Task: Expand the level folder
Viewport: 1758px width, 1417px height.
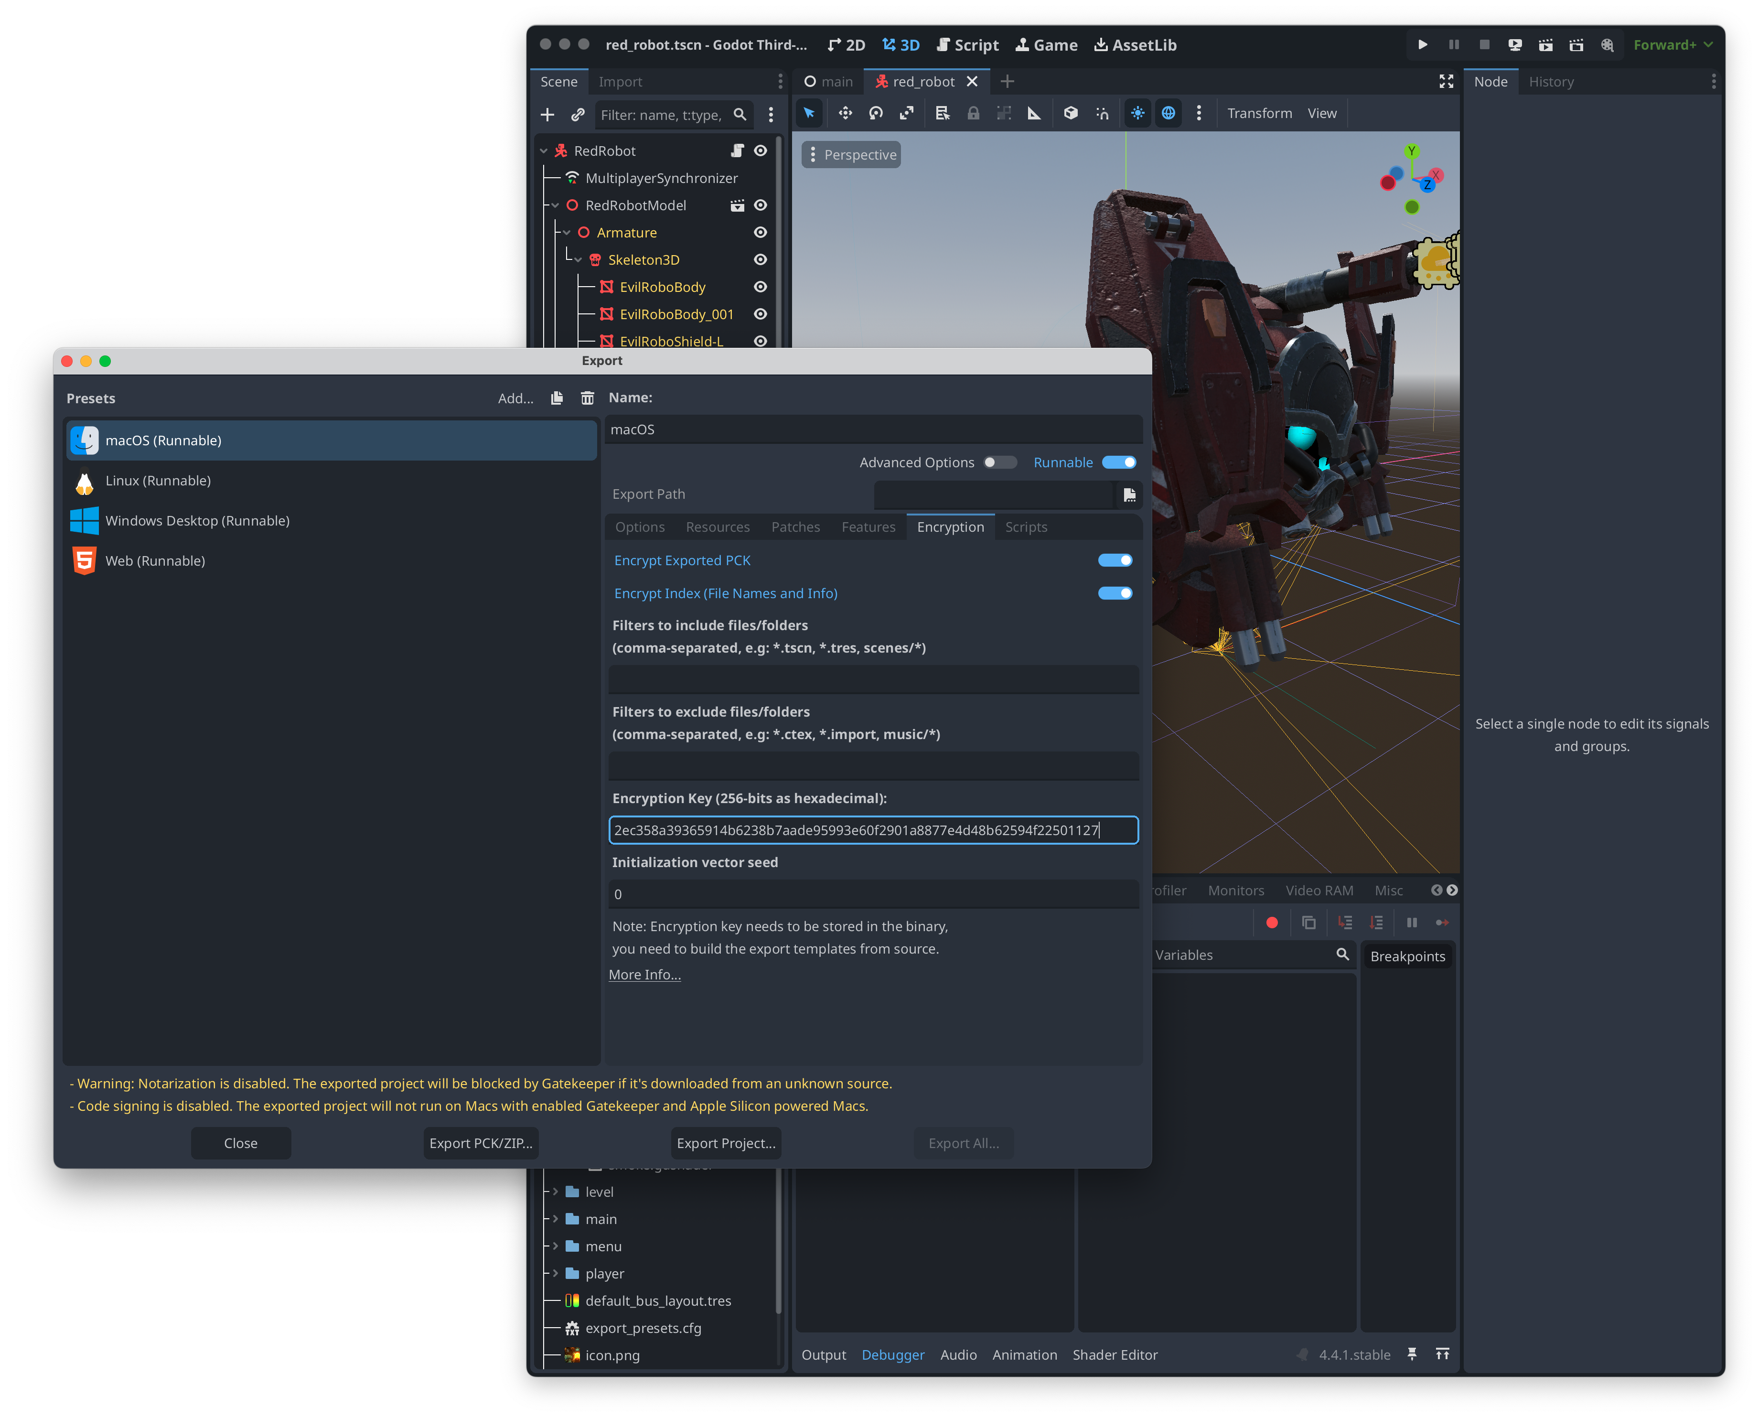Action: click(x=555, y=1192)
